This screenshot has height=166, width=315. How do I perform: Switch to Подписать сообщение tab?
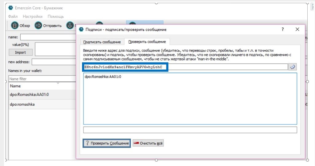pos(102,42)
